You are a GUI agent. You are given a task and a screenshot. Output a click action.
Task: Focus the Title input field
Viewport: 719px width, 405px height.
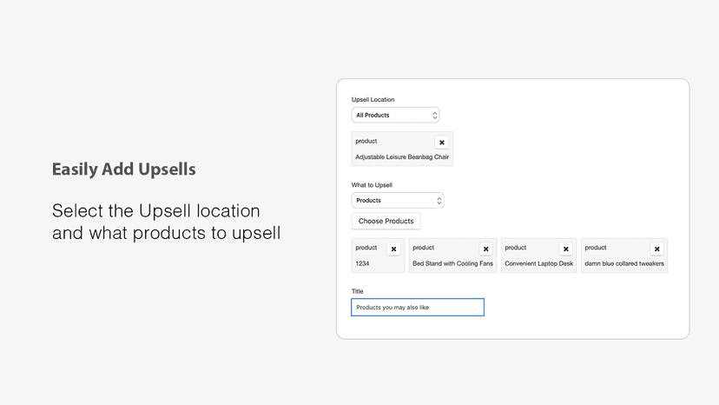[x=418, y=307]
